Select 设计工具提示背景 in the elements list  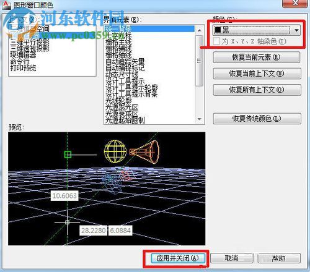pos(131,94)
